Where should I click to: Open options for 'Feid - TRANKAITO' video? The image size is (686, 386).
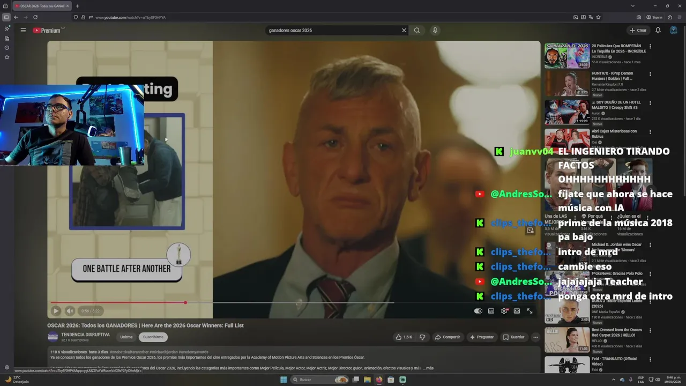(x=650, y=360)
